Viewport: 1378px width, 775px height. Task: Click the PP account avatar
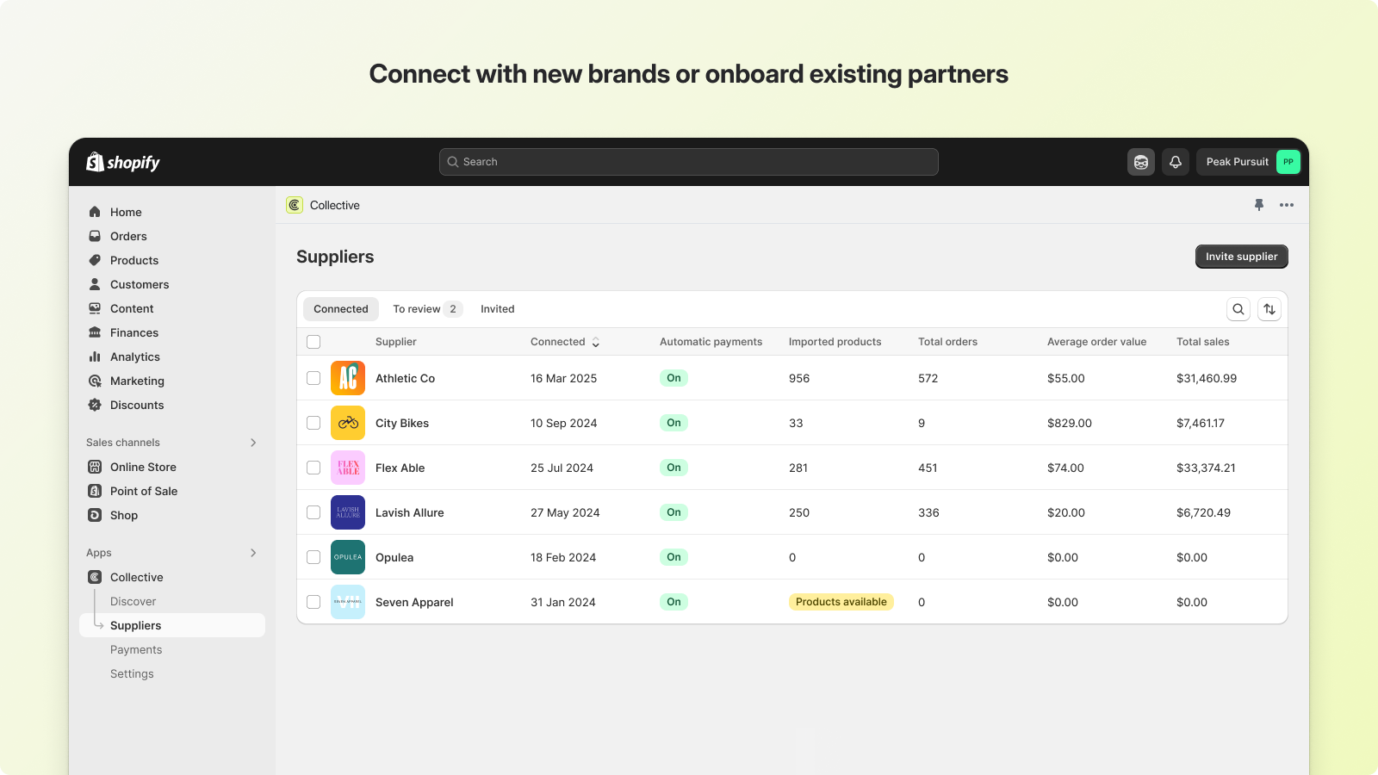click(x=1288, y=162)
